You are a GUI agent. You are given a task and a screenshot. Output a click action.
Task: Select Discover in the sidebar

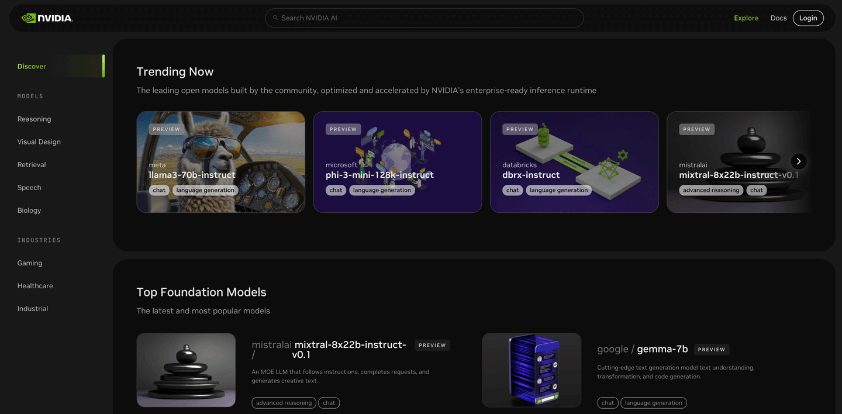click(x=32, y=67)
